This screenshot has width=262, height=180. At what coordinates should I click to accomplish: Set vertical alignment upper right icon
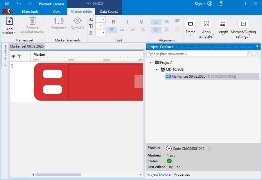click(x=177, y=21)
